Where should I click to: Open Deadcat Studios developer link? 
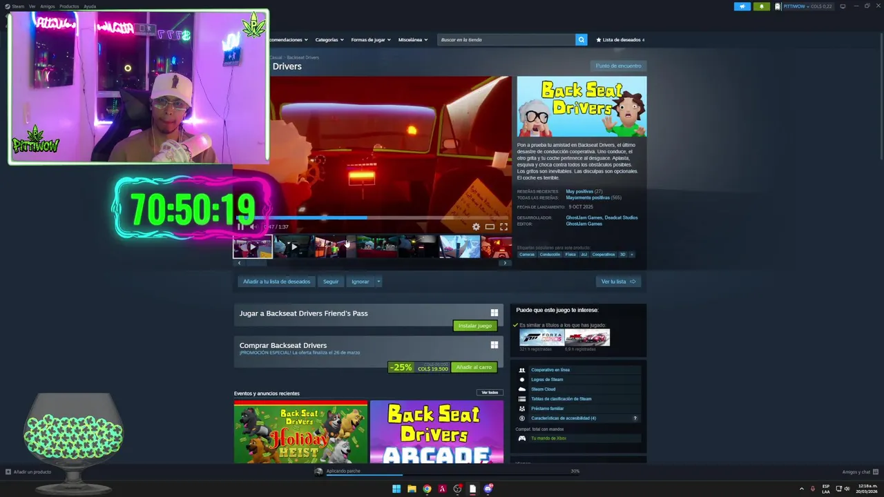tap(622, 217)
